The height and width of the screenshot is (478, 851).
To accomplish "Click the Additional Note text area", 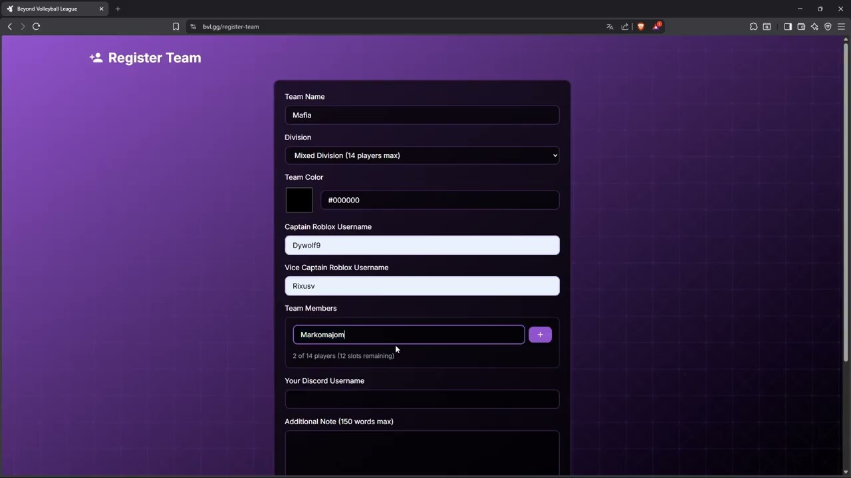I will pyautogui.click(x=422, y=453).
